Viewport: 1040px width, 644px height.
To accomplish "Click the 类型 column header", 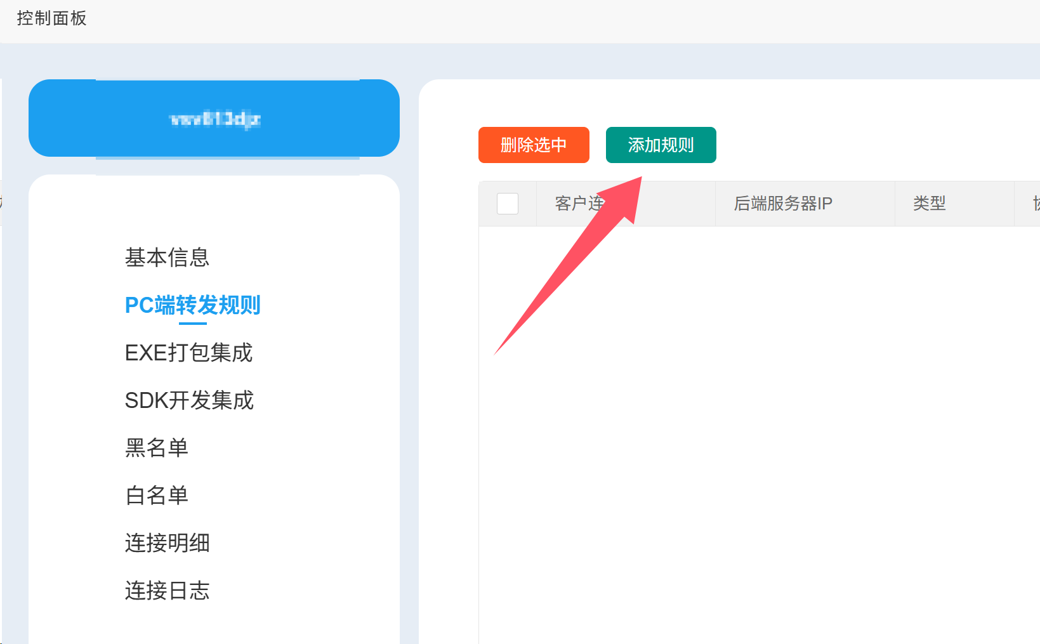I will point(929,203).
